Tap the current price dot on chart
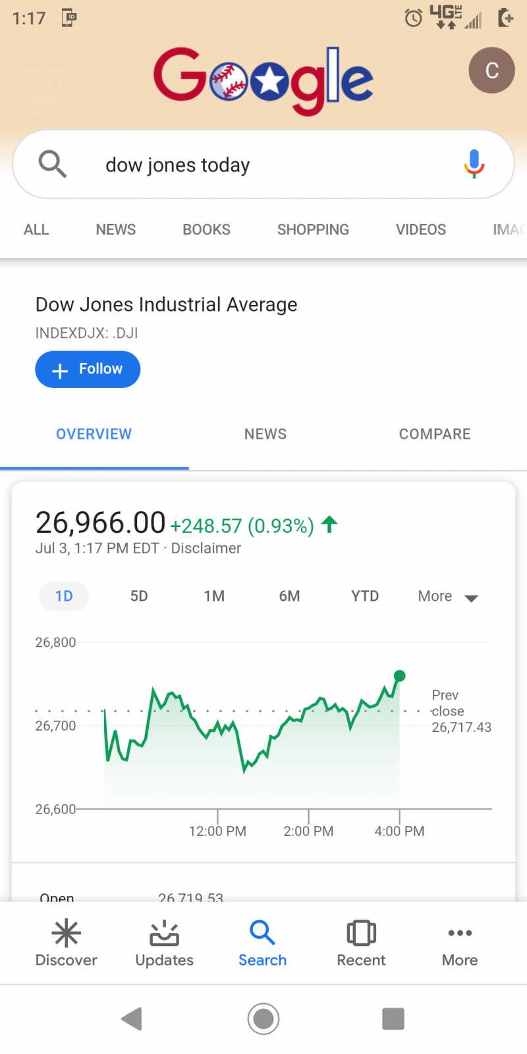The height and width of the screenshot is (1054, 527). pos(399,676)
